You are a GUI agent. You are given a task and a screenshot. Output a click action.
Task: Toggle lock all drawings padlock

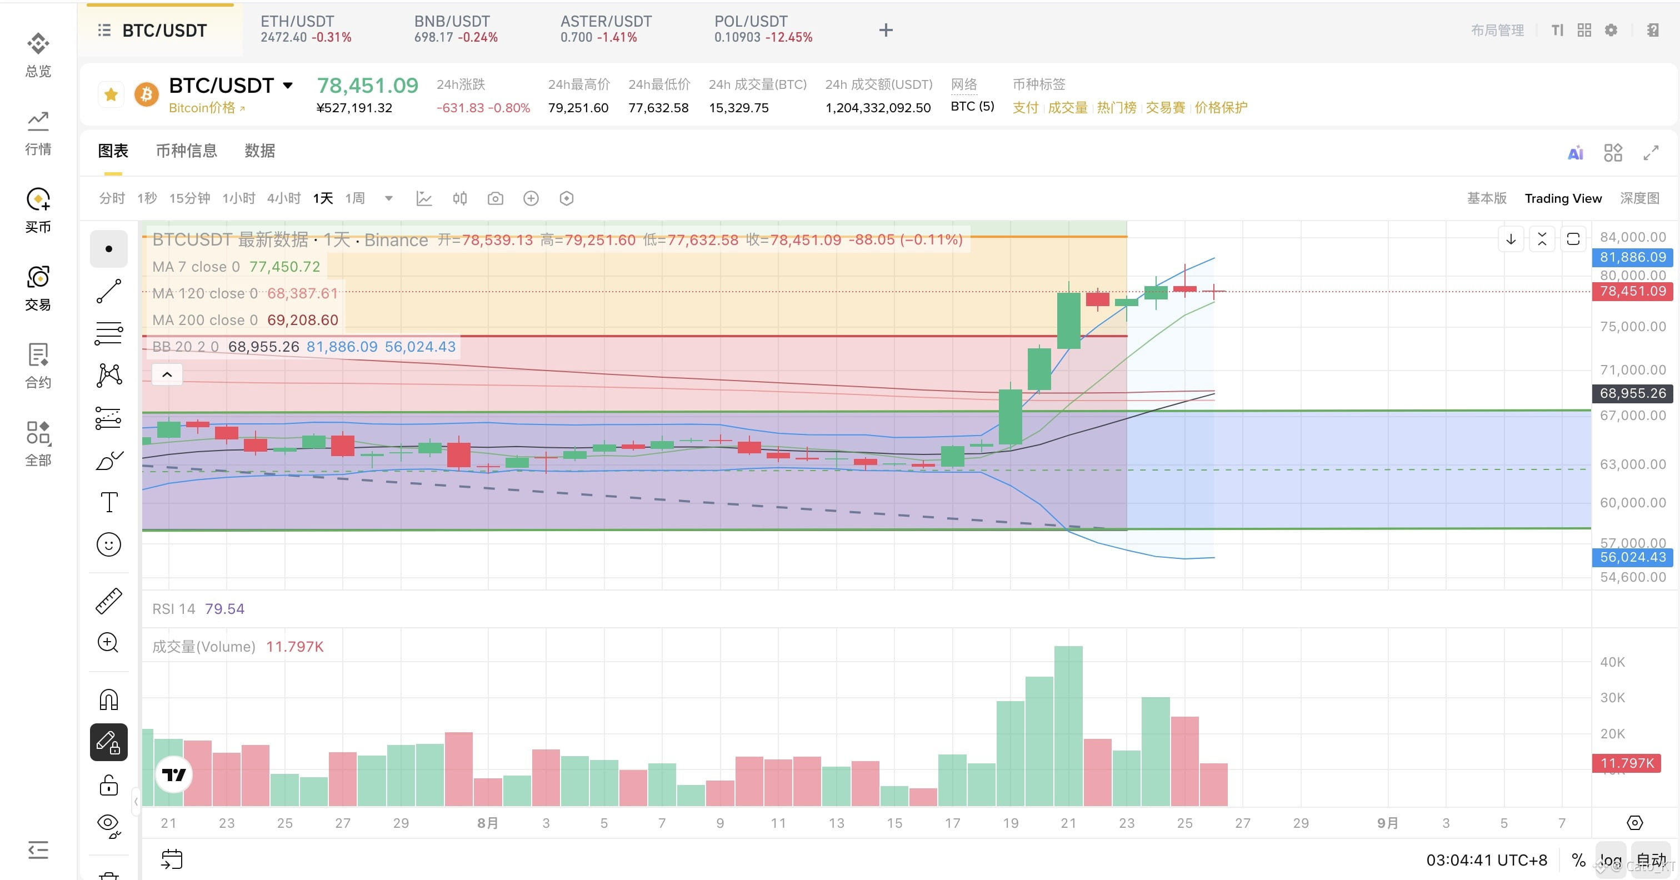click(x=108, y=785)
